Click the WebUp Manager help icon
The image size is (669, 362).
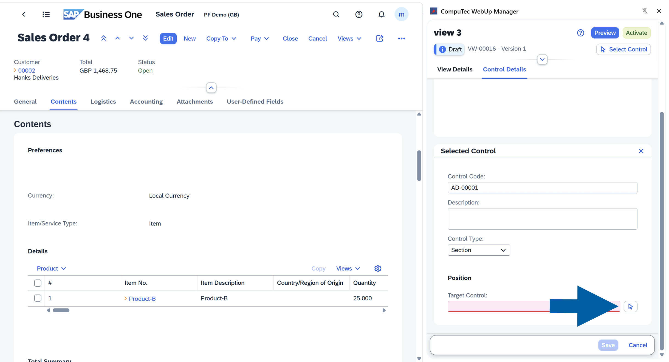click(580, 33)
